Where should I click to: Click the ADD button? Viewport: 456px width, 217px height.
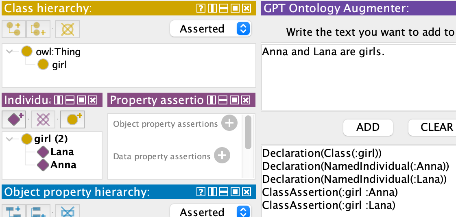(x=368, y=127)
